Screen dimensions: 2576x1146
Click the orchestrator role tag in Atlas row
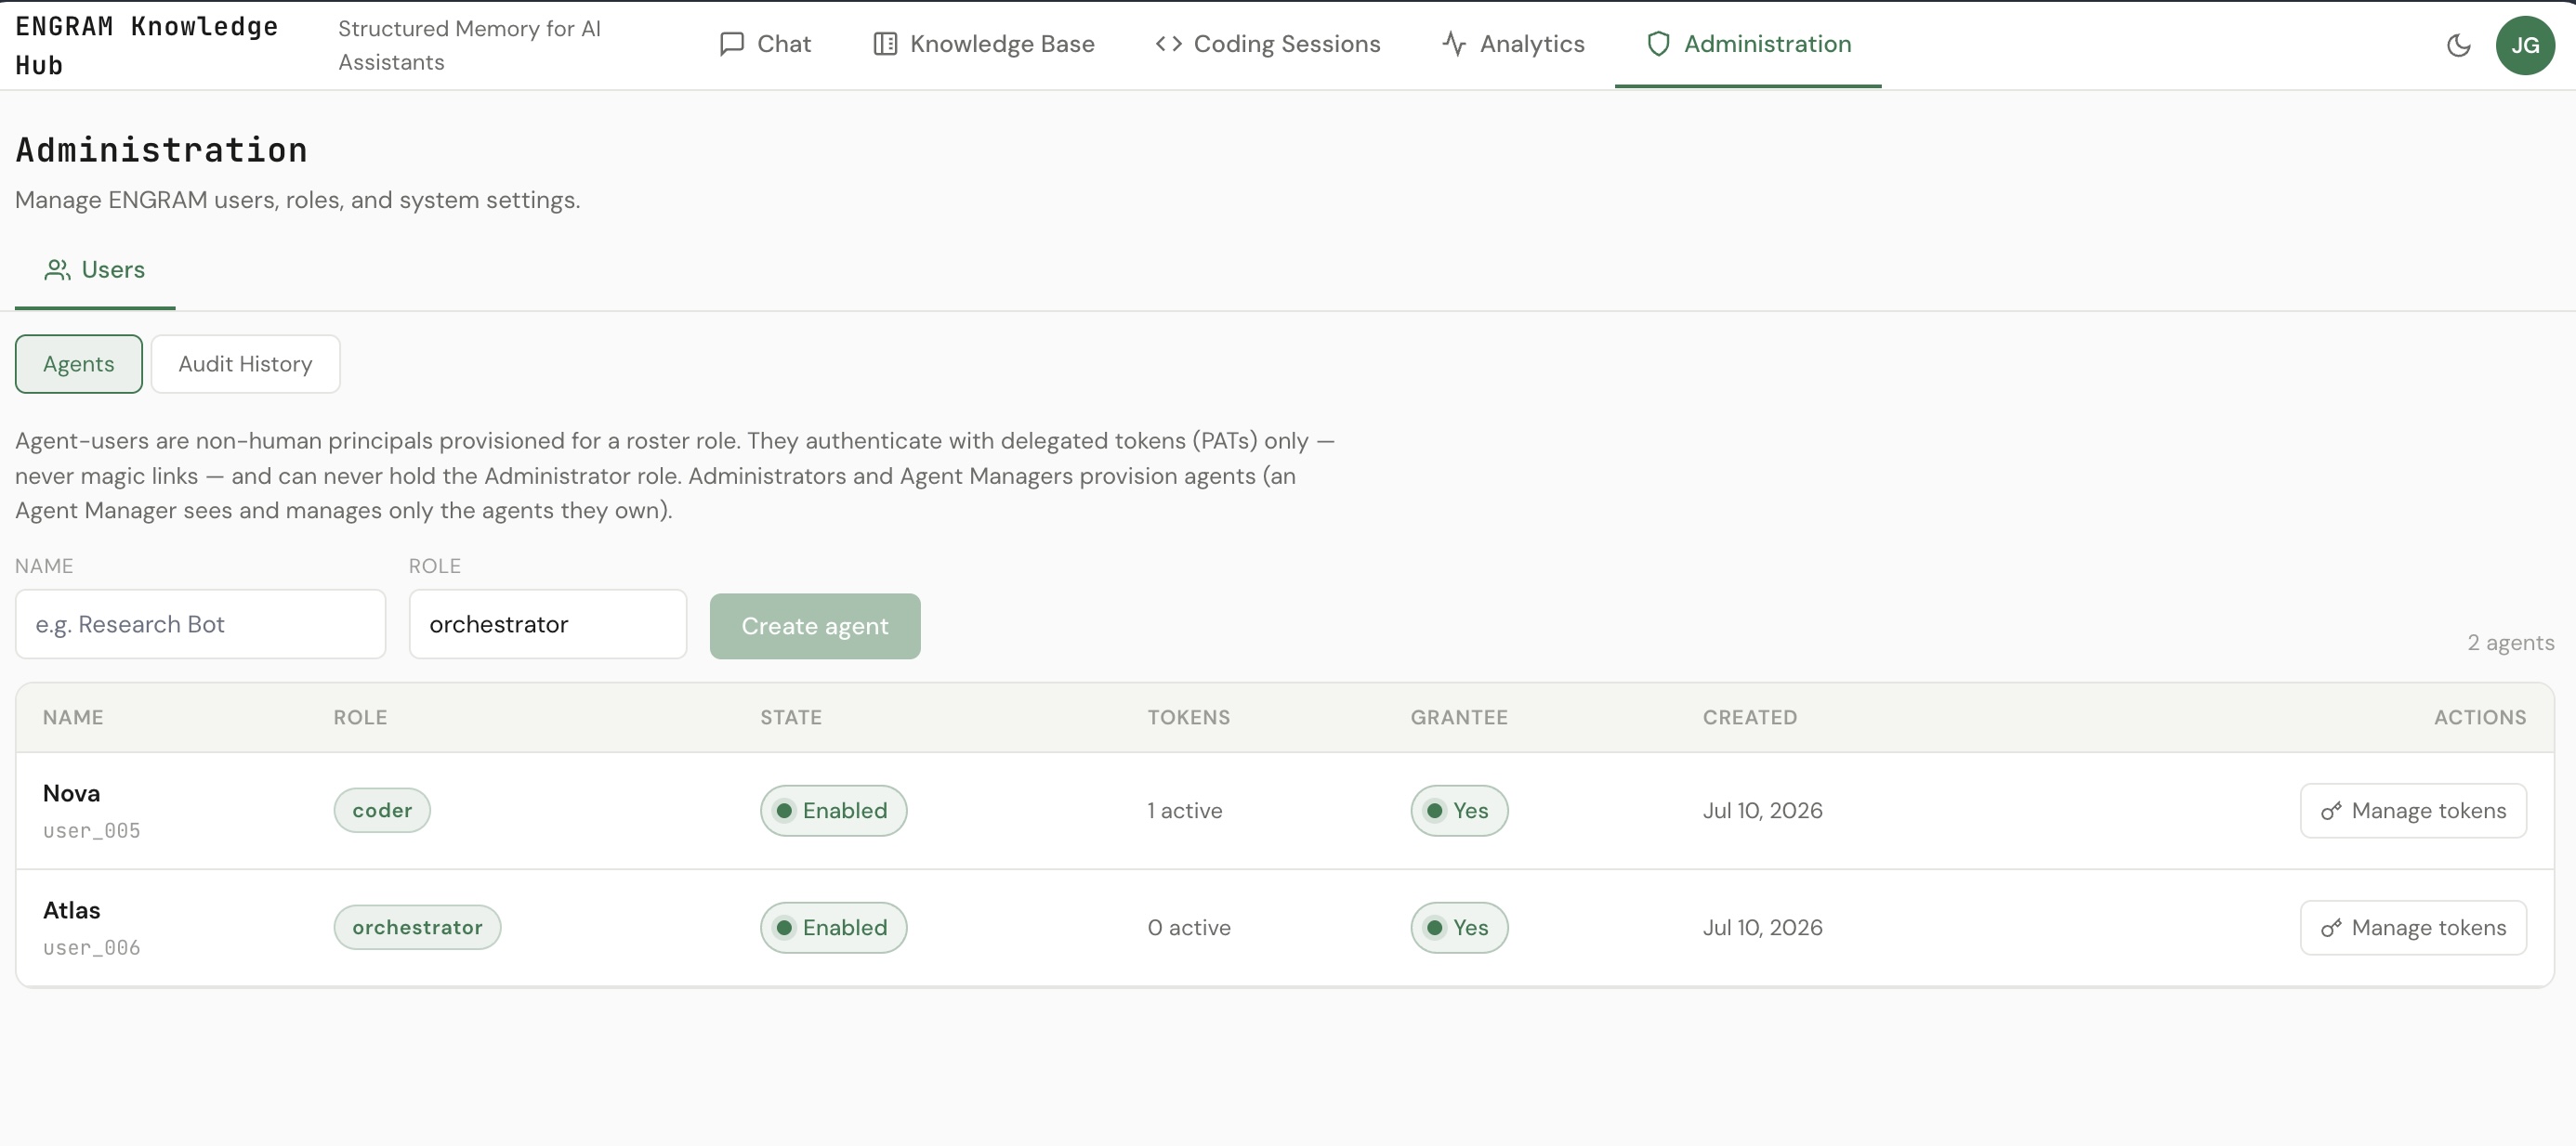[x=417, y=927]
